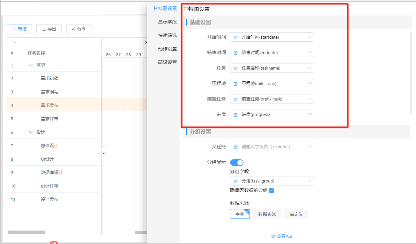Switch to the 显示字段 tab
Viewport: 416px width, 244px height.
pyautogui.click(x=167, y=22)
